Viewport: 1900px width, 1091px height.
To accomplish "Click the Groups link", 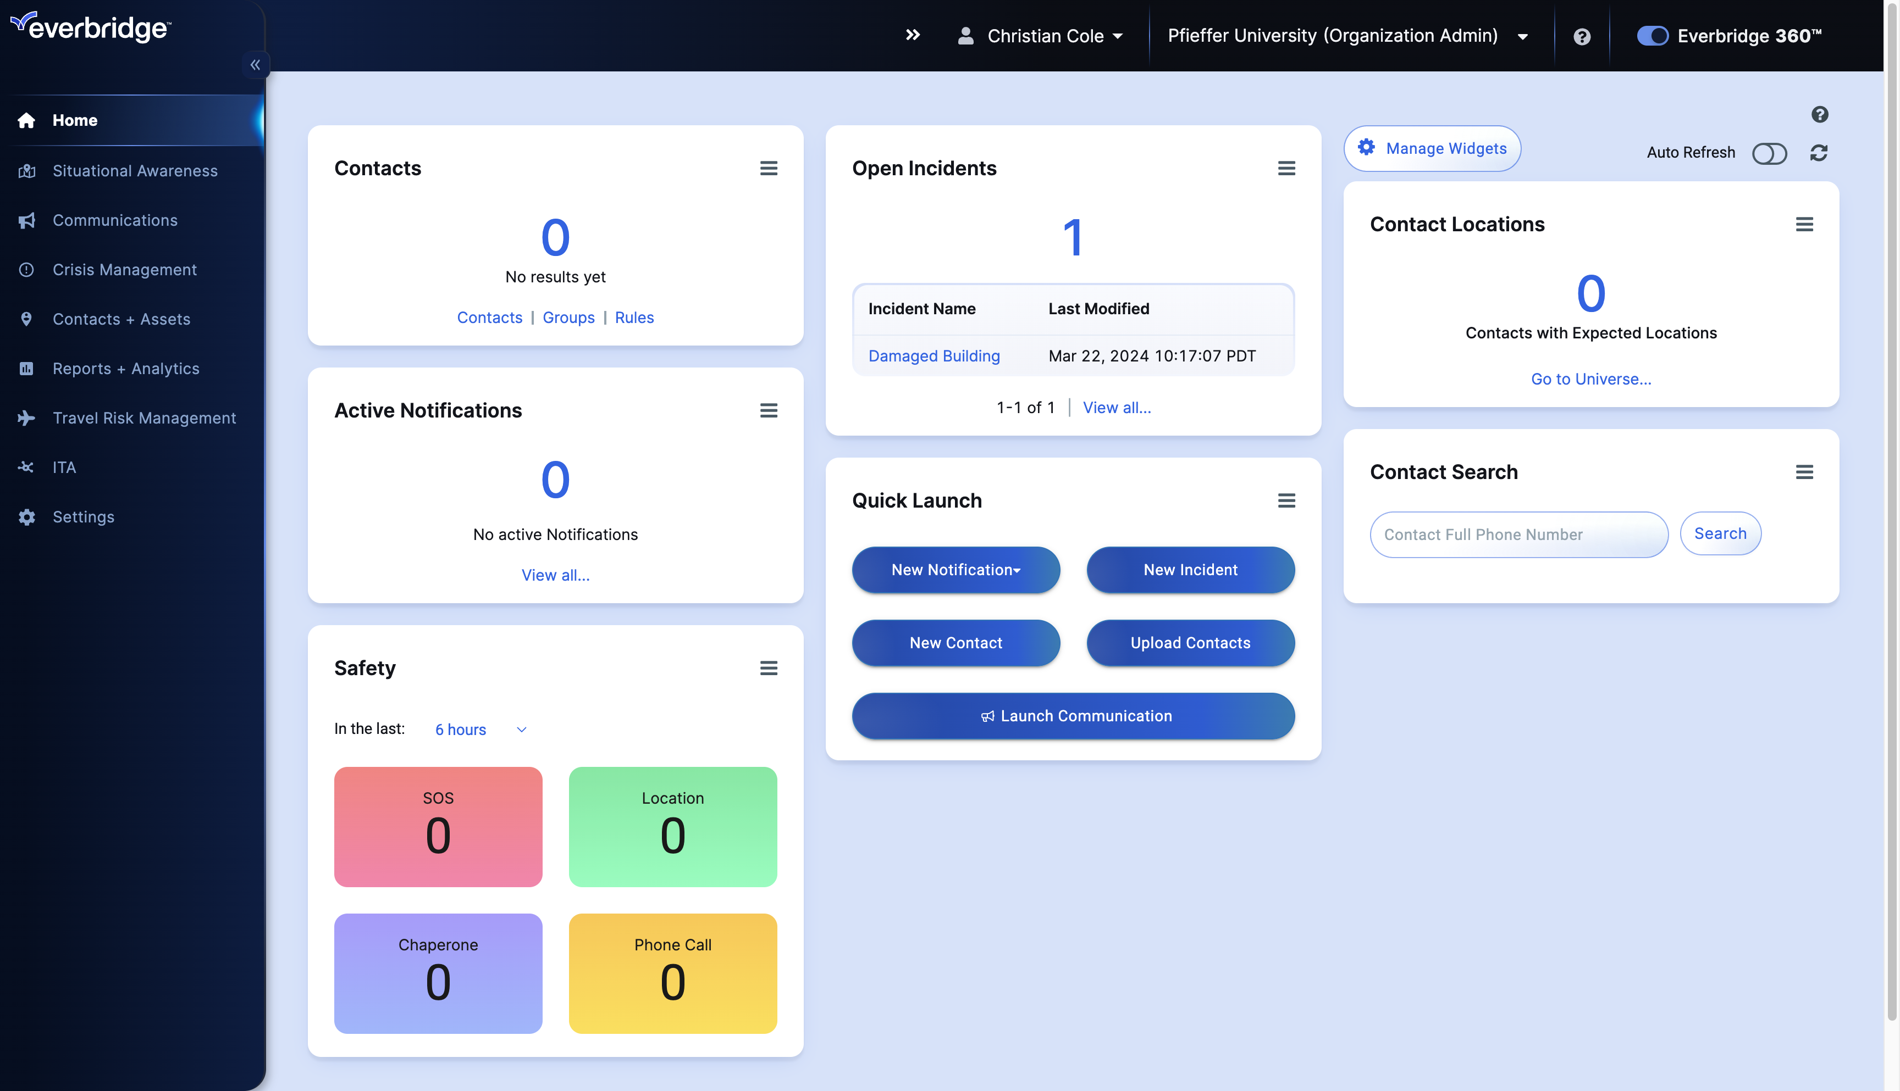I will 568,318.
